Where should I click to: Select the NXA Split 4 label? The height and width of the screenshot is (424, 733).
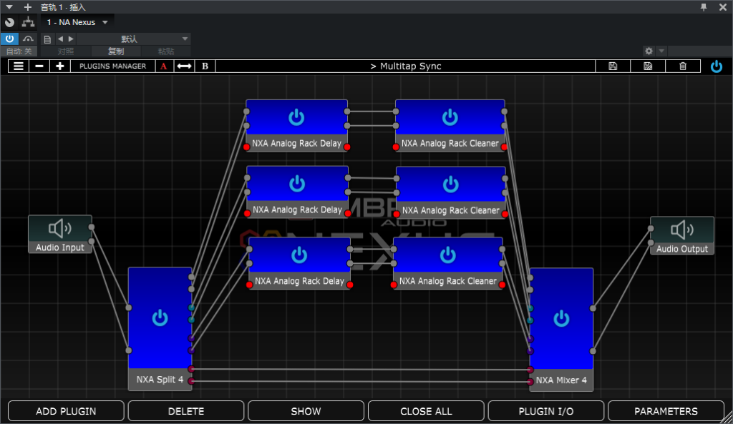coord(160,380)
